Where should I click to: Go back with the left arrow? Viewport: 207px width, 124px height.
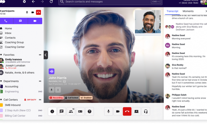click(x=33, y=2)
